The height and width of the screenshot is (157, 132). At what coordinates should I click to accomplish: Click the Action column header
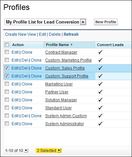[18, 45]
